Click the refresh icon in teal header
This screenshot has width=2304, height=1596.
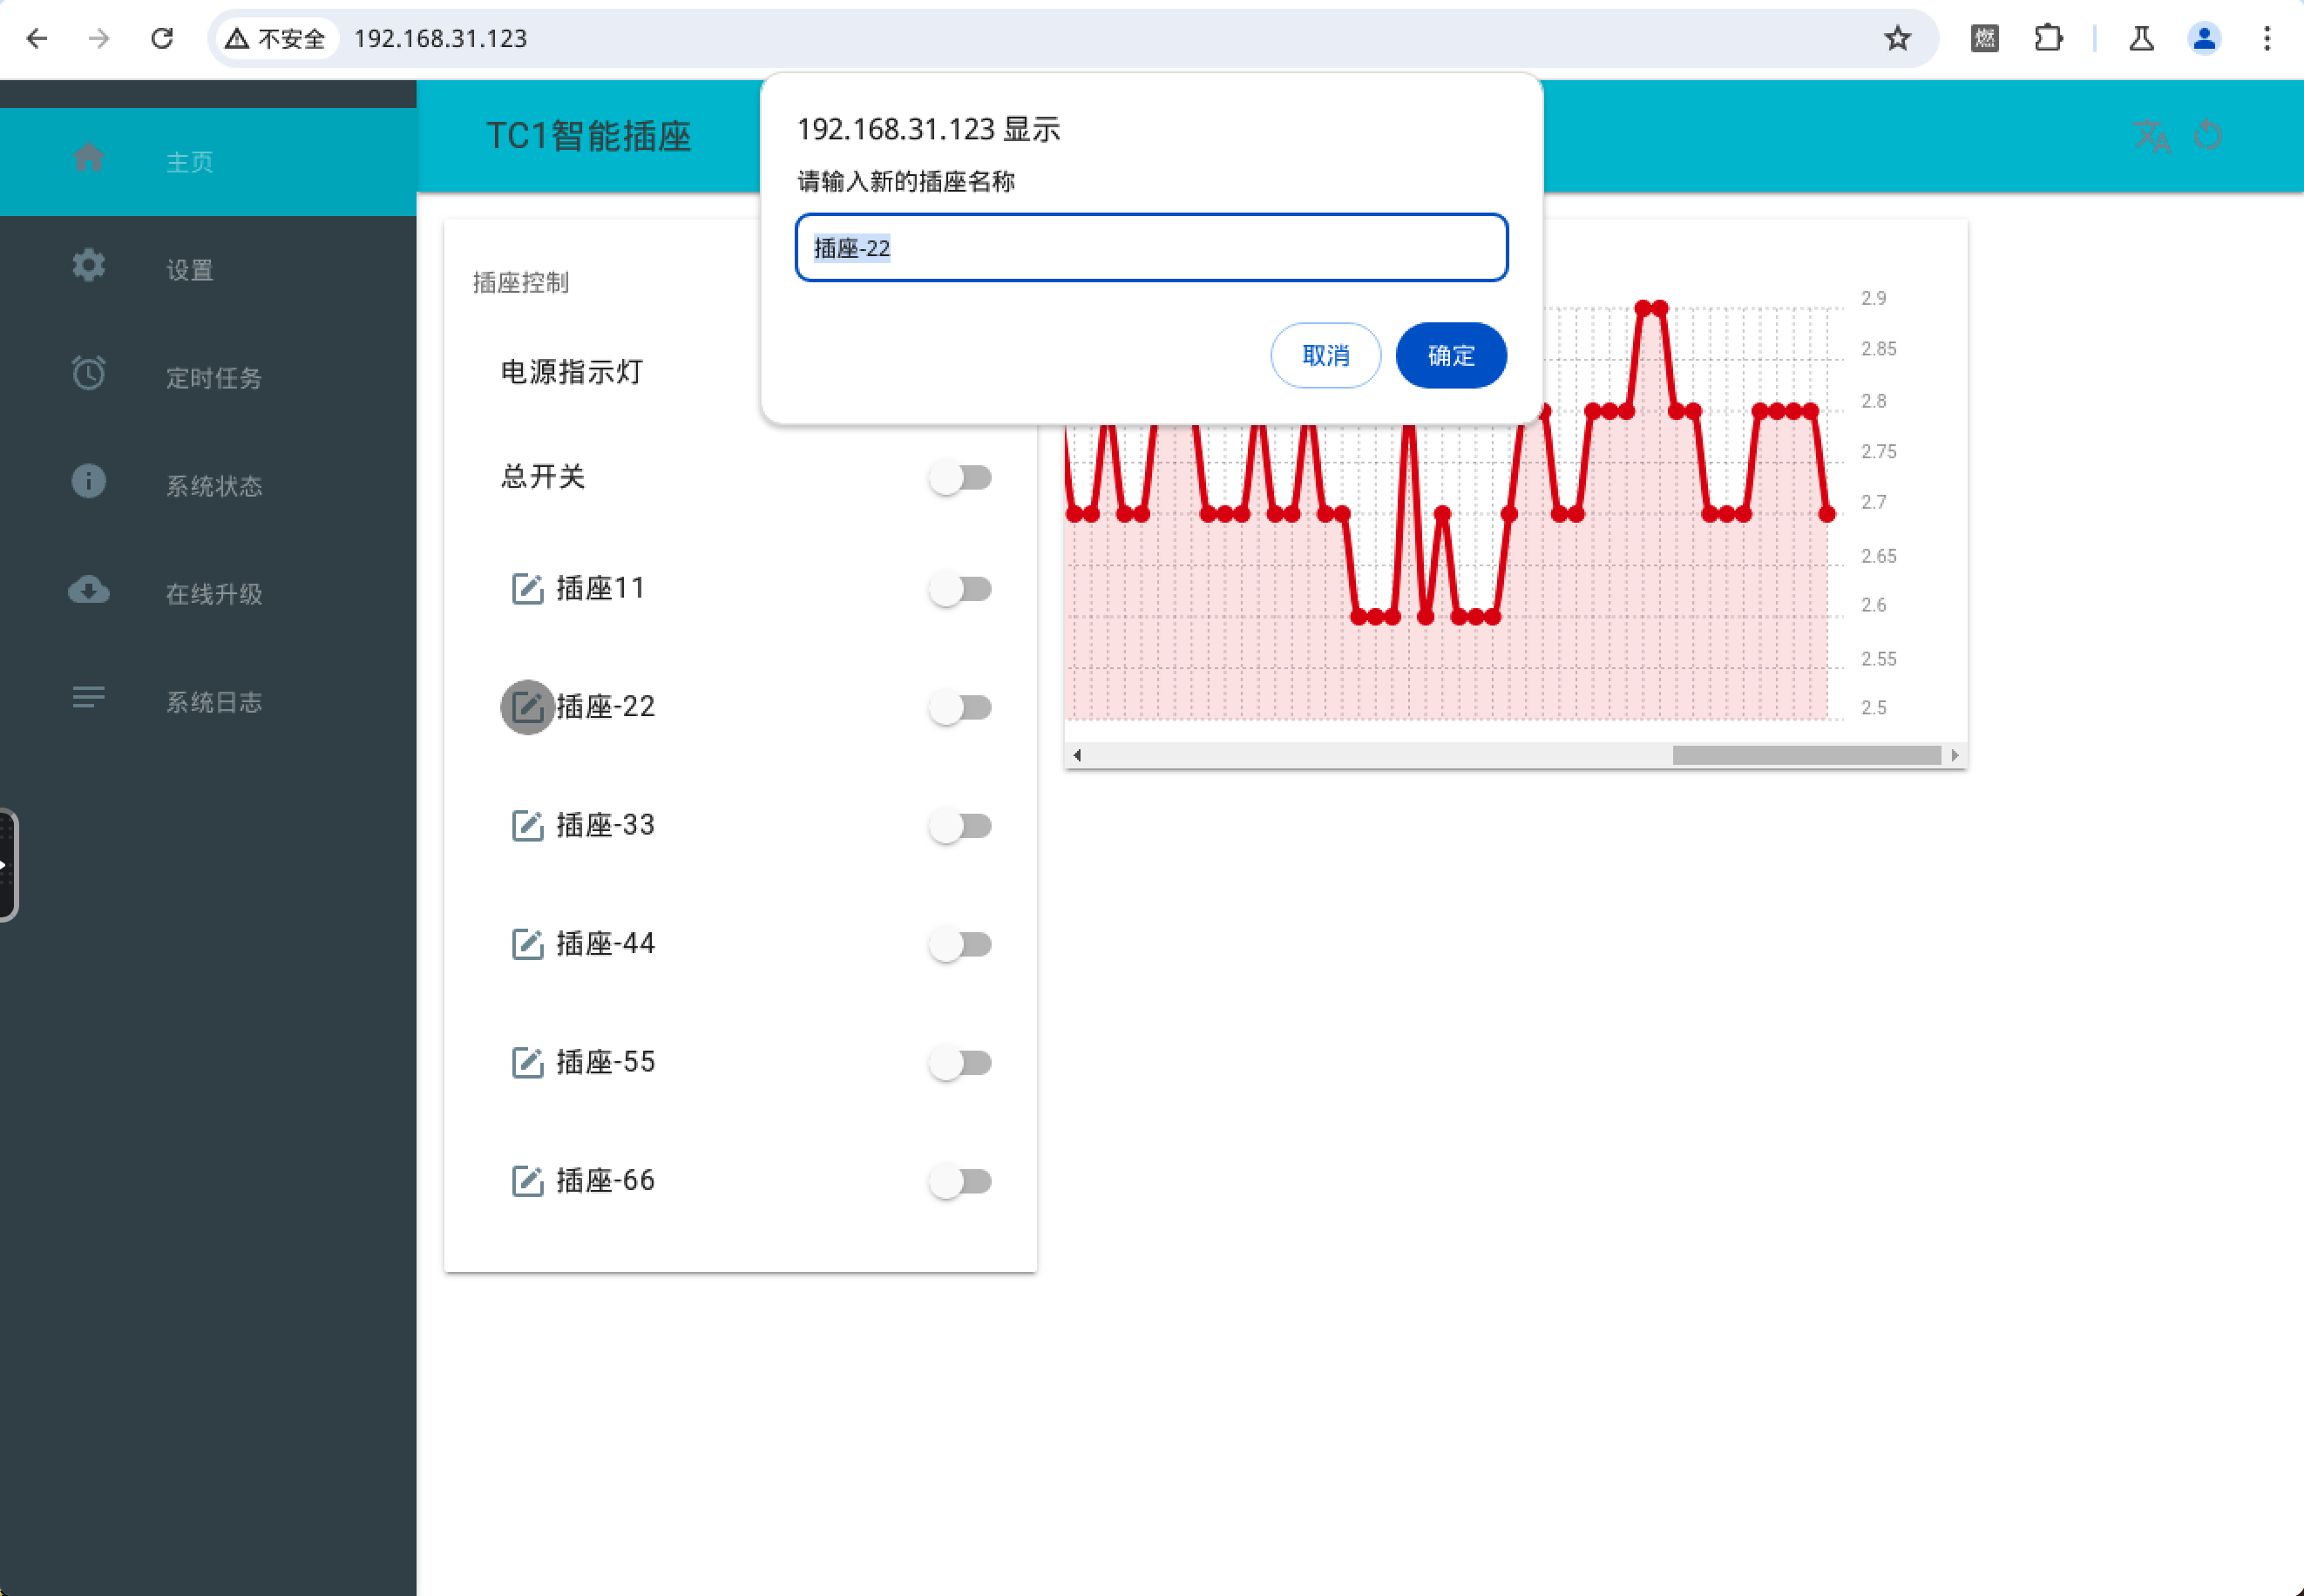(x=2208, y=136)
